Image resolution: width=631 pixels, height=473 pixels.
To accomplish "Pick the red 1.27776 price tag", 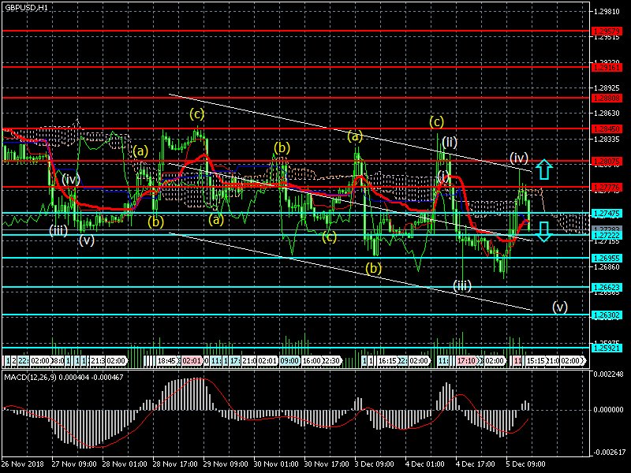I will pyautogui.click(x=609, y=187).
